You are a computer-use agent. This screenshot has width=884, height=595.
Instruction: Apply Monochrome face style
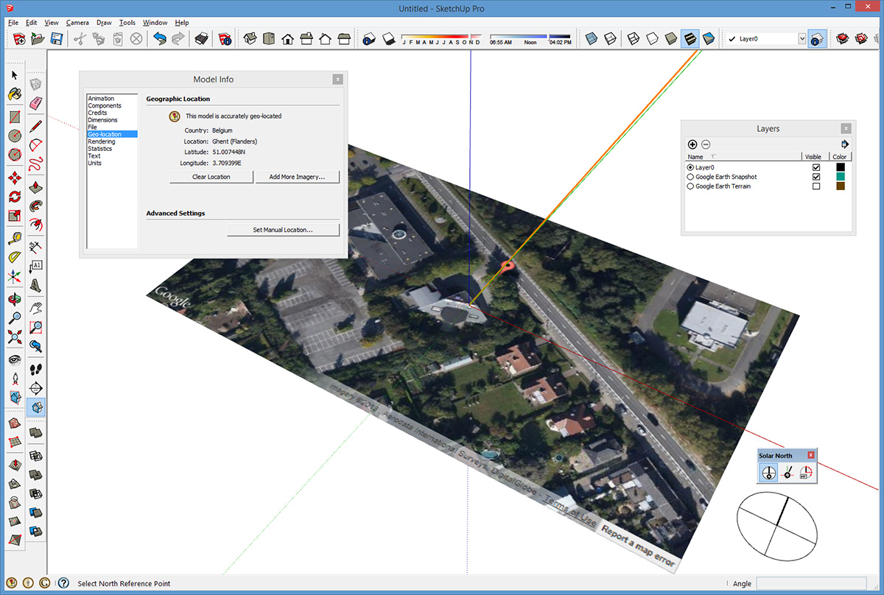(708, 38)
